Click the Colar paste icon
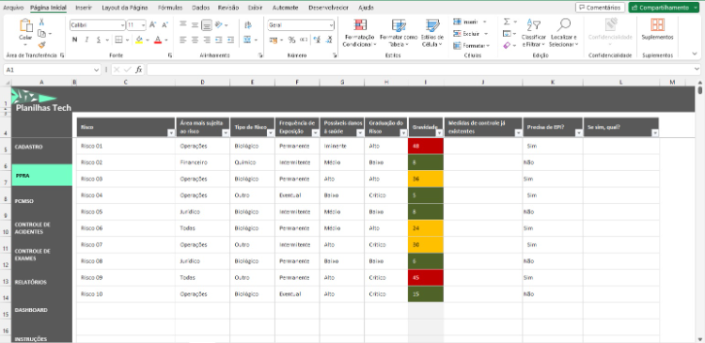Viewport: 705px width, 343px height. [x=25, y=25]
